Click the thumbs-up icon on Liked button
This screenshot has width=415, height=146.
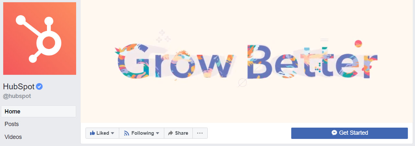pyautogui.click(x=92, y=133)
